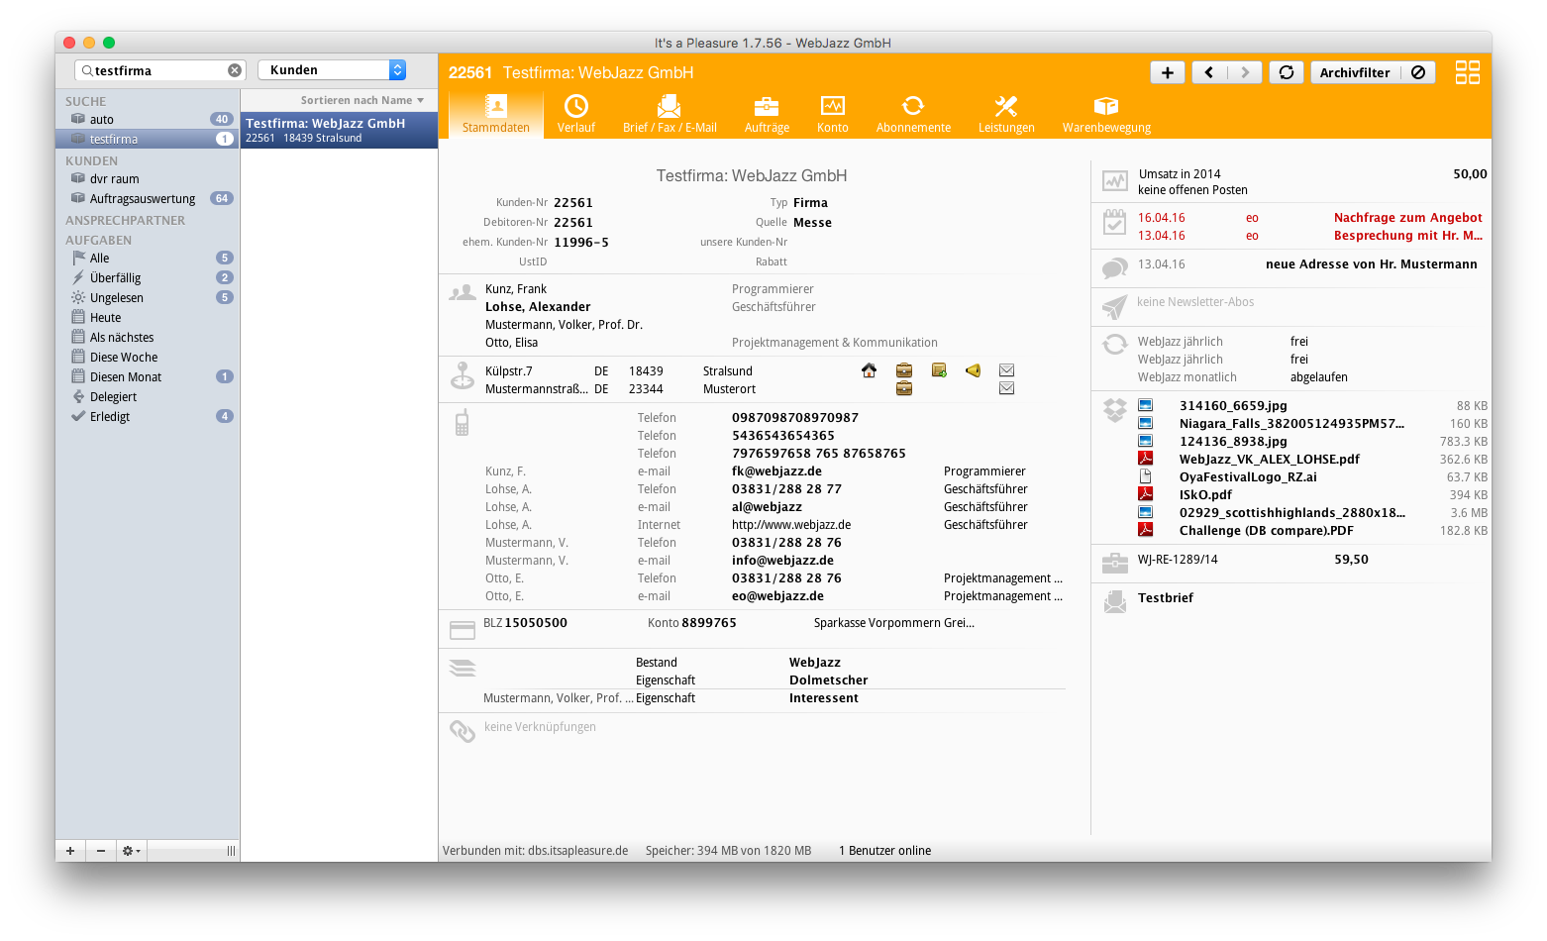Click the Archivfilter button
This screenshot has height=941, width=1547.
point(1355,72)
